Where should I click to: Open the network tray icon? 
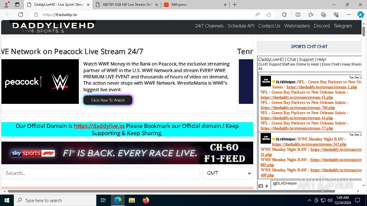[323, 200]
